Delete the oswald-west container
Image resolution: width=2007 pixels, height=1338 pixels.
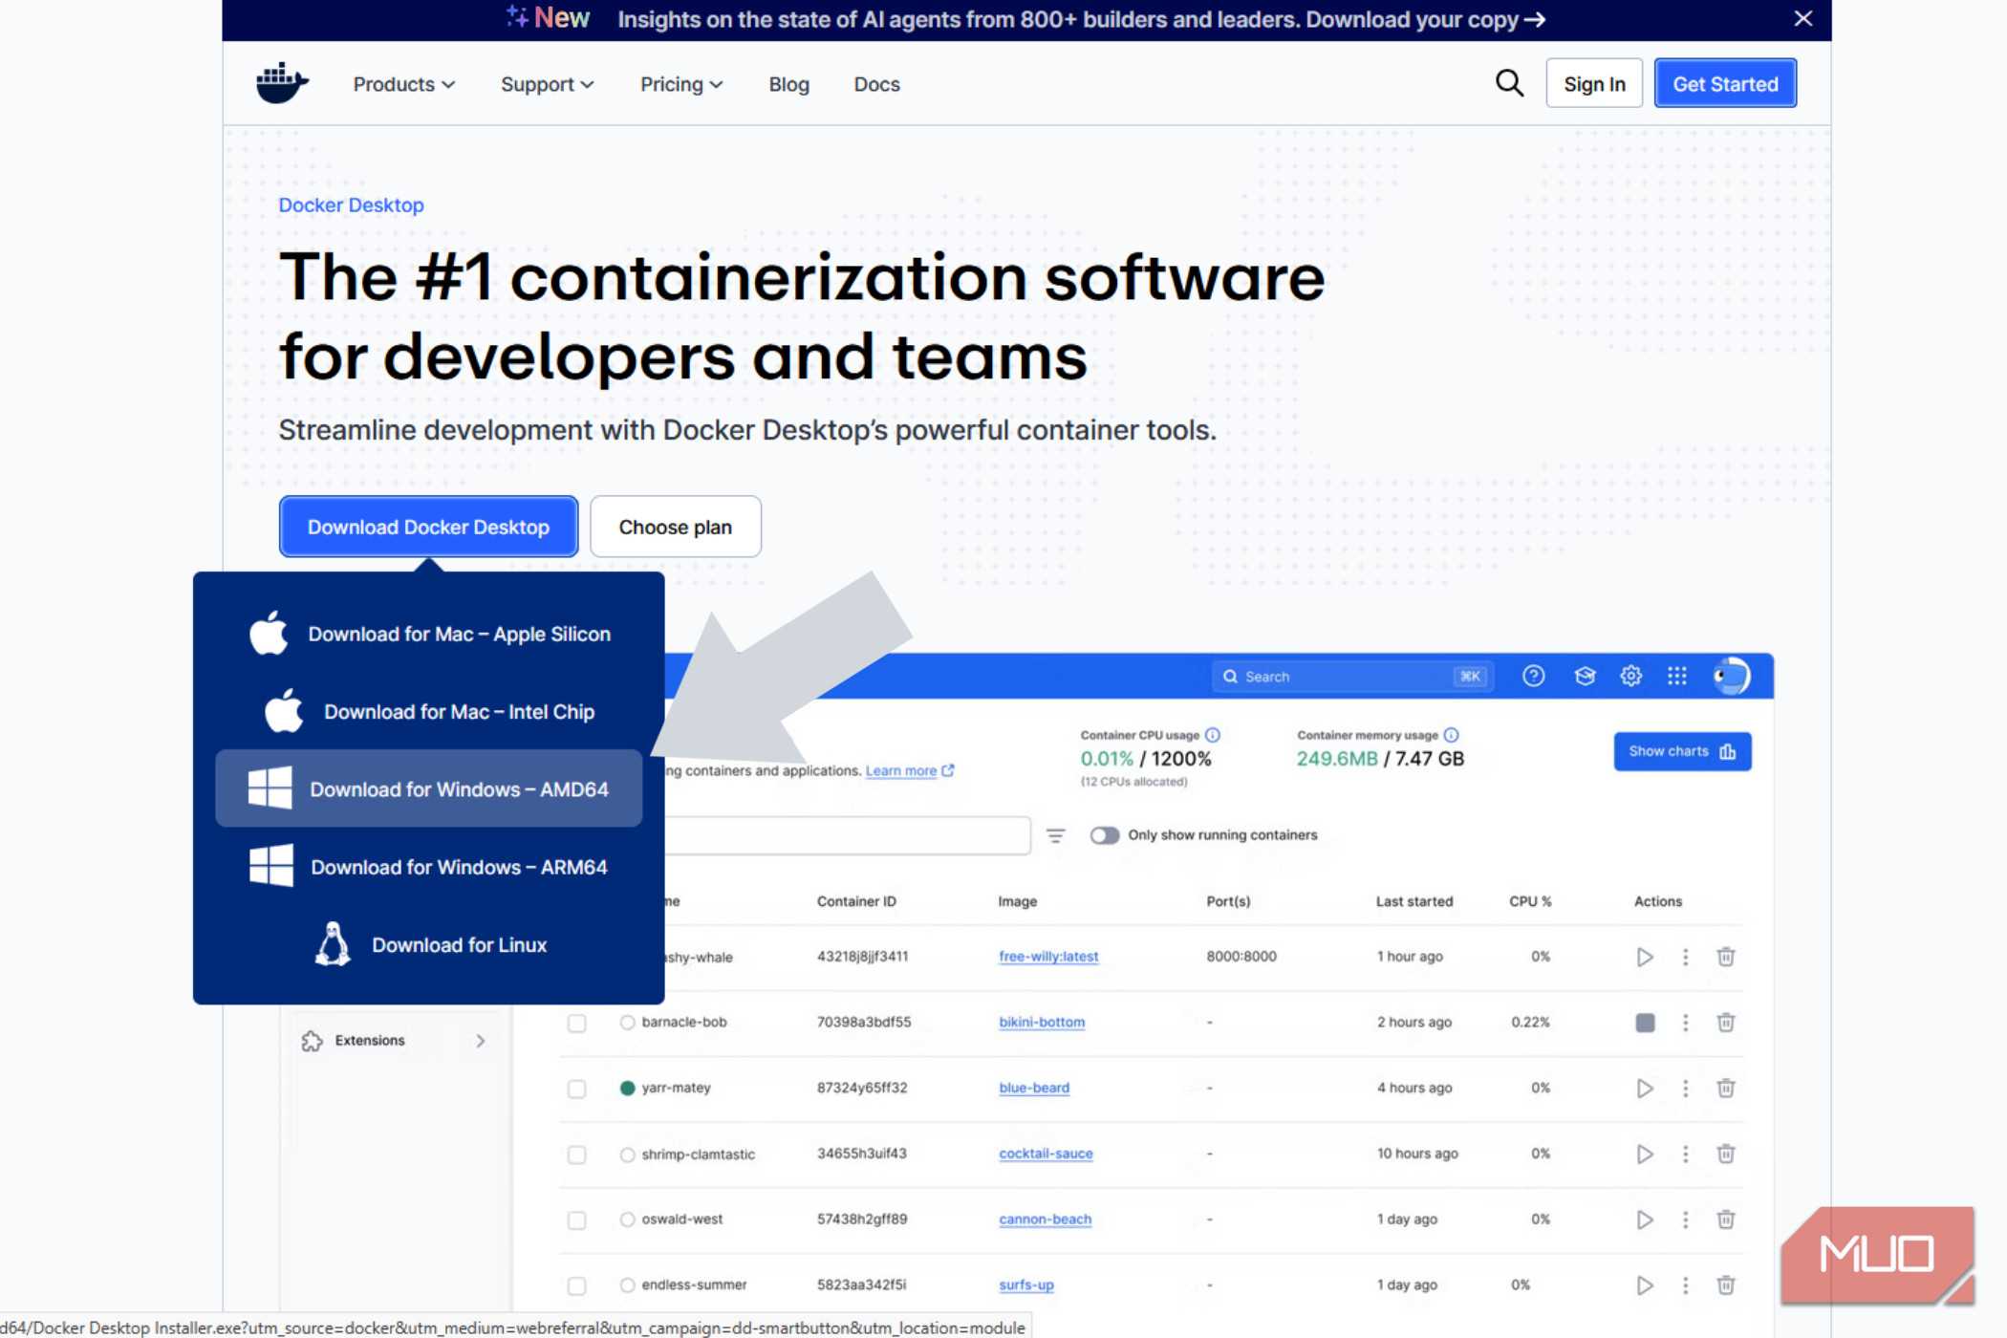tap(1726, 1219)
